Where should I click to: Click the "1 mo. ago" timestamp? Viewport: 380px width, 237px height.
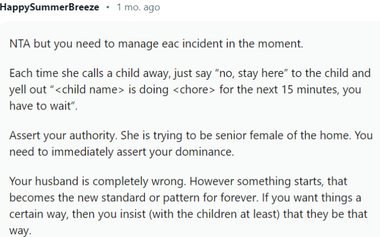click(138, 7)
